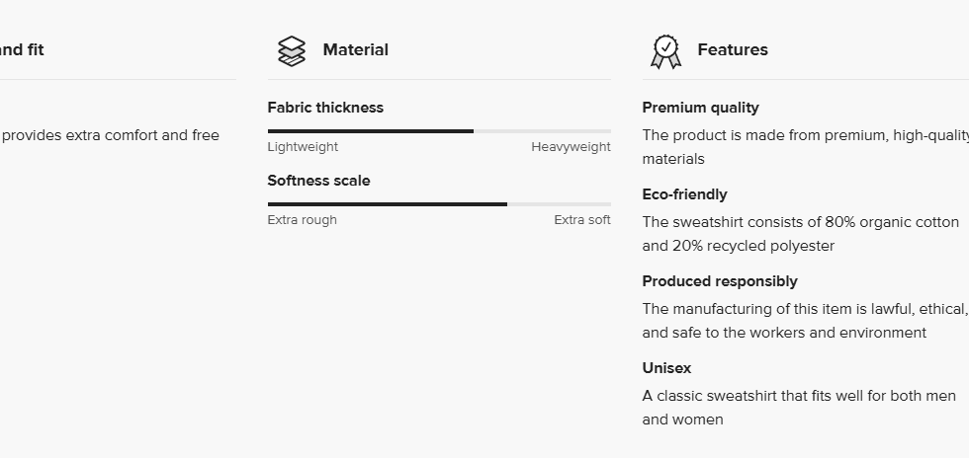Select the Material section heading

click(355, 49)
